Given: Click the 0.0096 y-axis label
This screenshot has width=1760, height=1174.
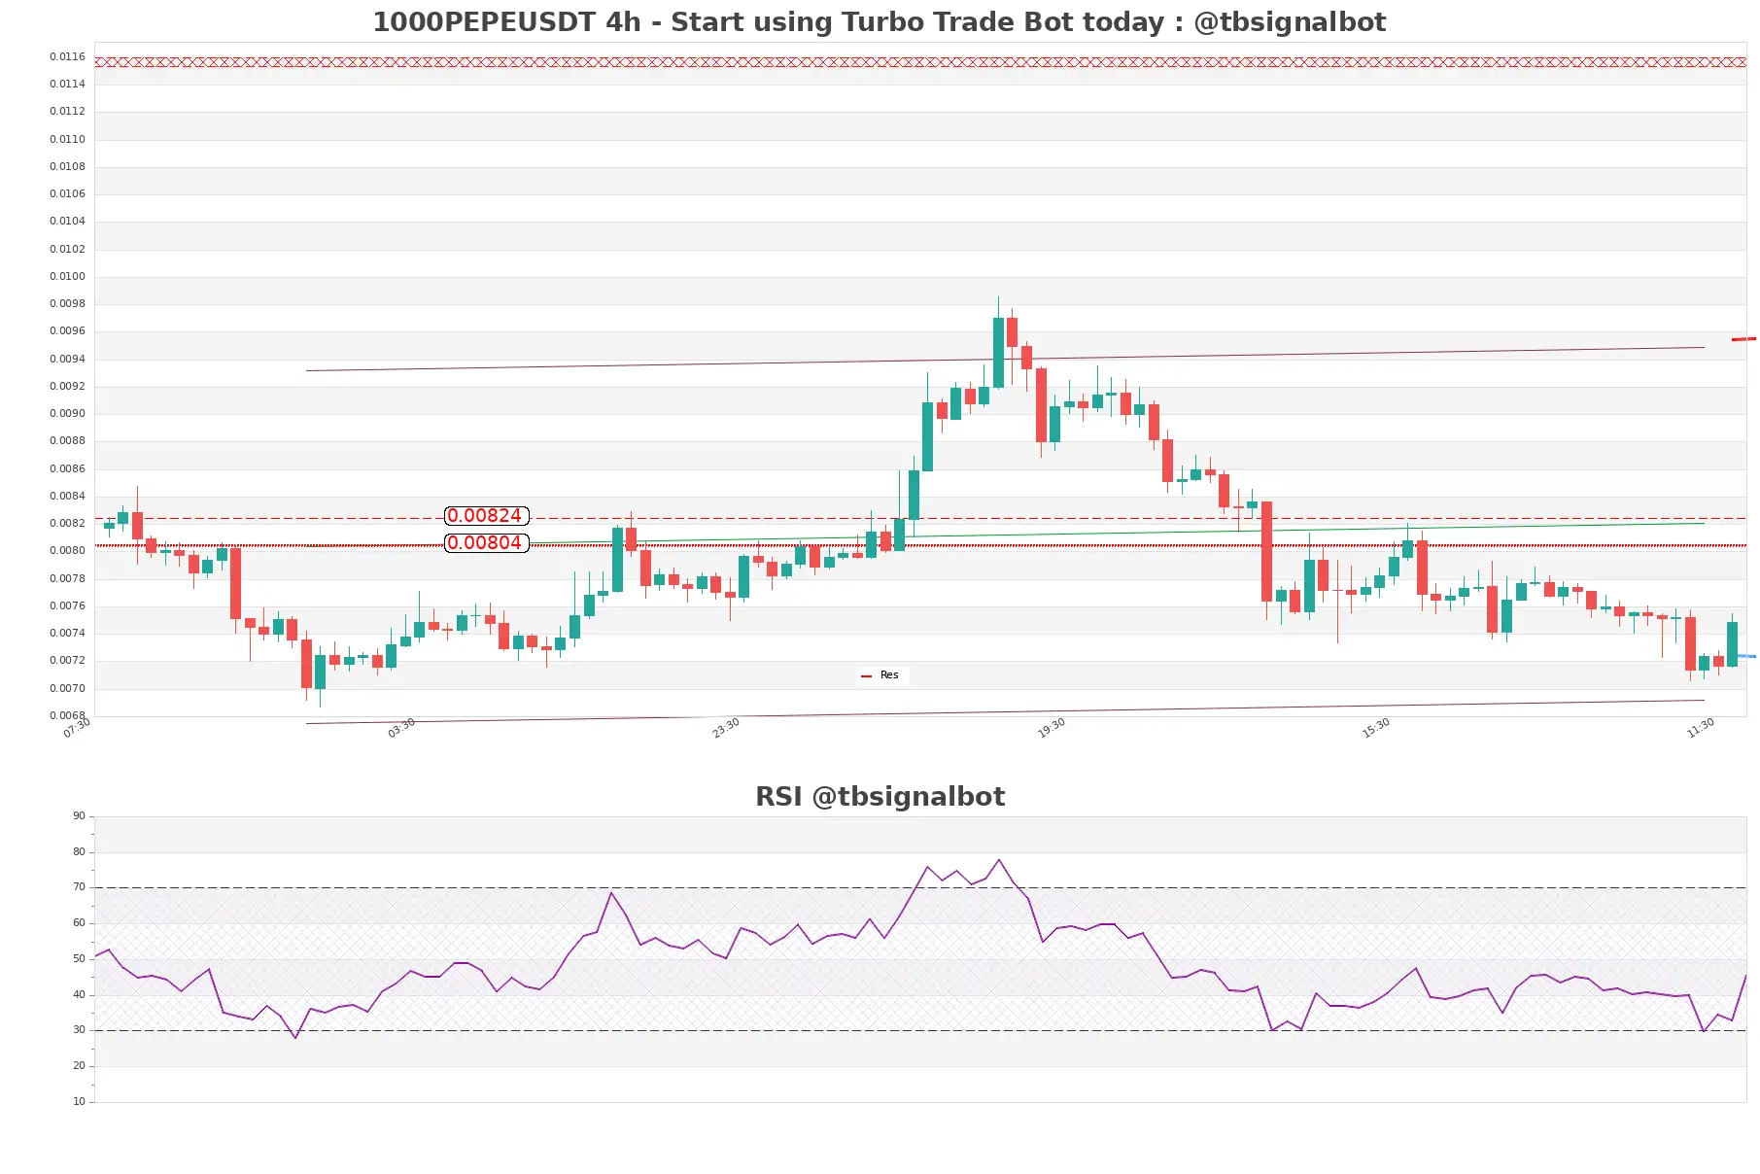Looking at the screenshot, I should (67, 330).
